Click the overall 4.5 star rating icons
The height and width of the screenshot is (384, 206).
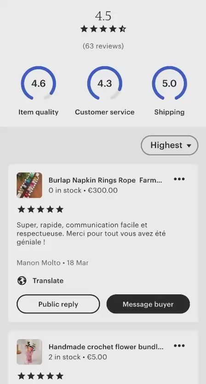pos(103,29)
